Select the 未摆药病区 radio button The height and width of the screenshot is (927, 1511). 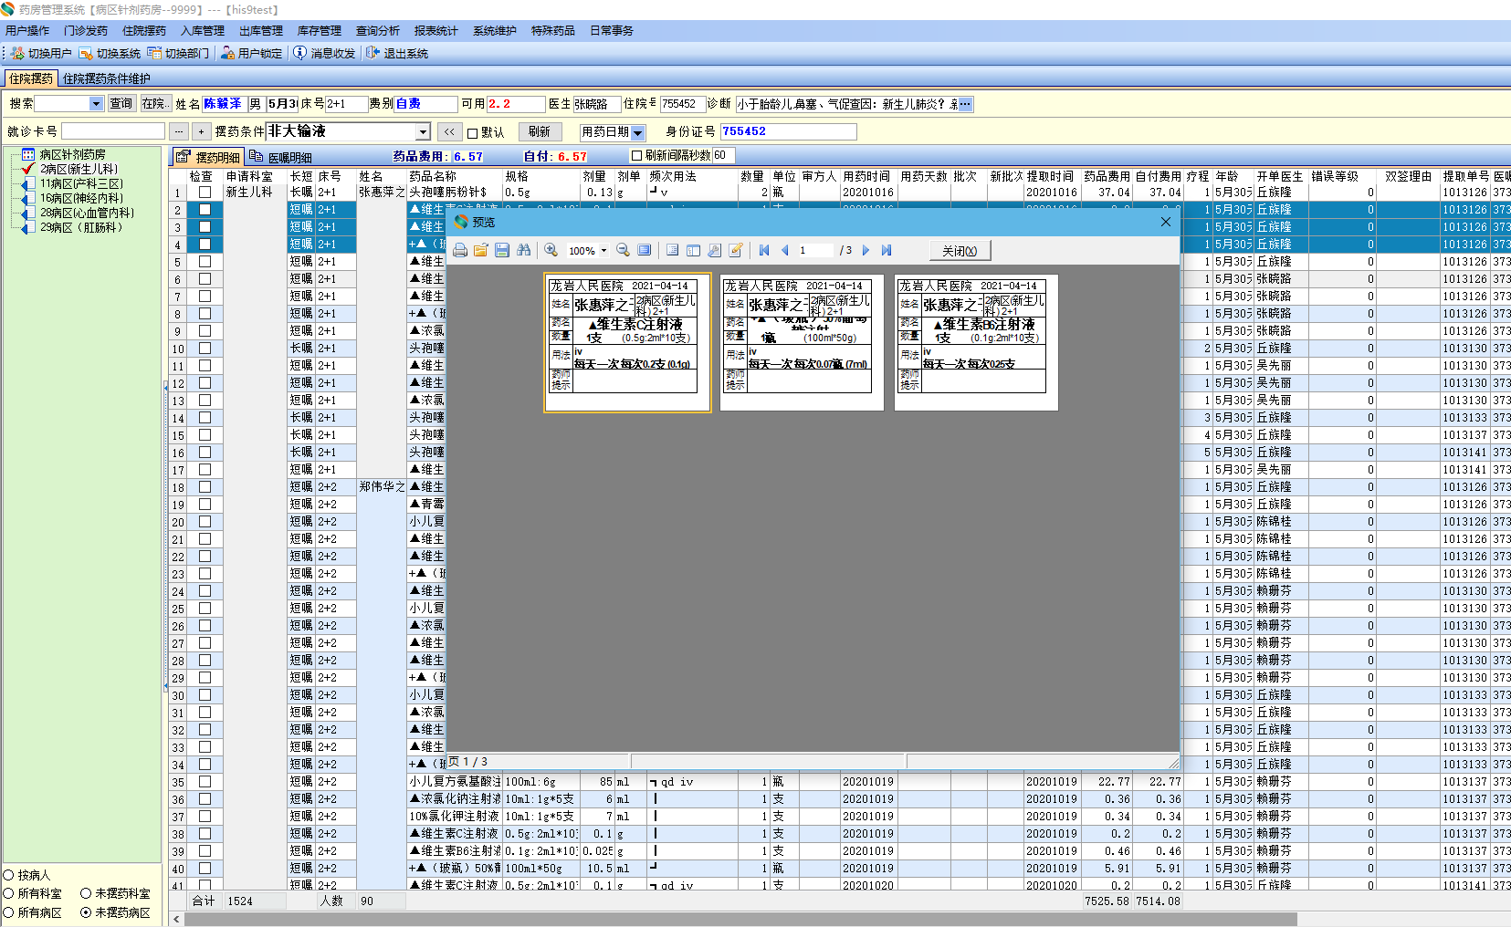click(86, 912)
